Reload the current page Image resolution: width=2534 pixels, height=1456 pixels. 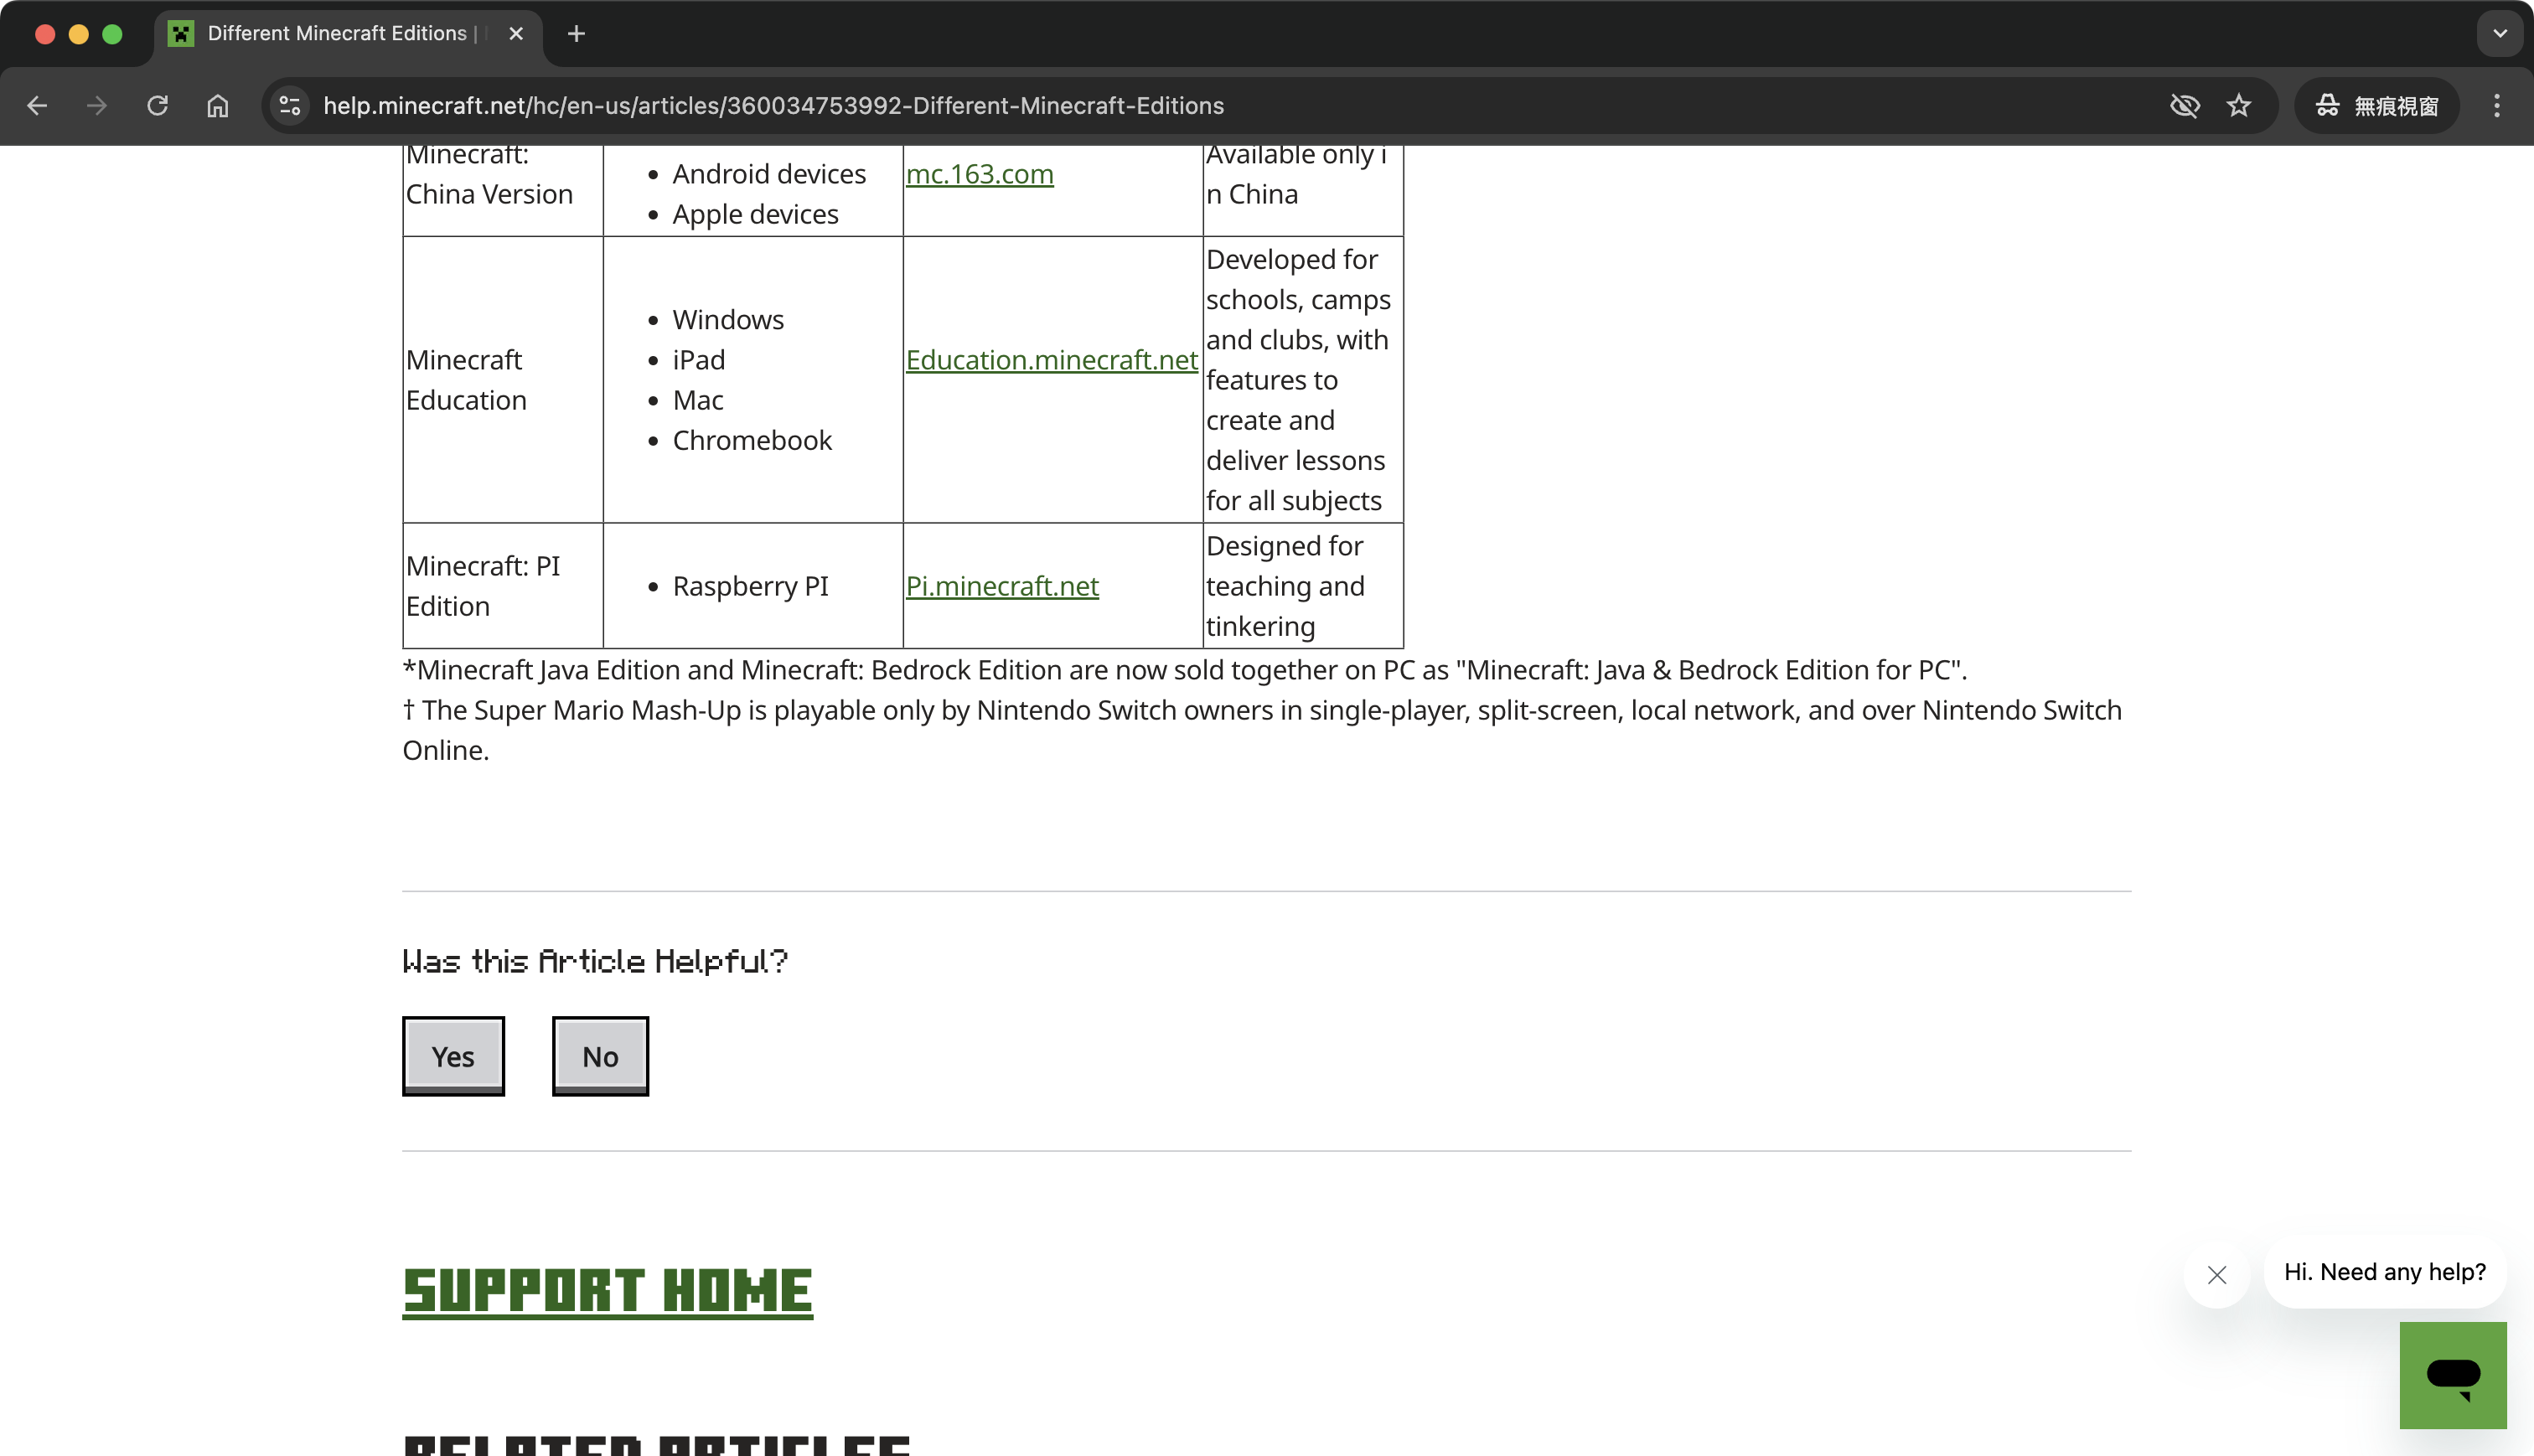(157, 106)
